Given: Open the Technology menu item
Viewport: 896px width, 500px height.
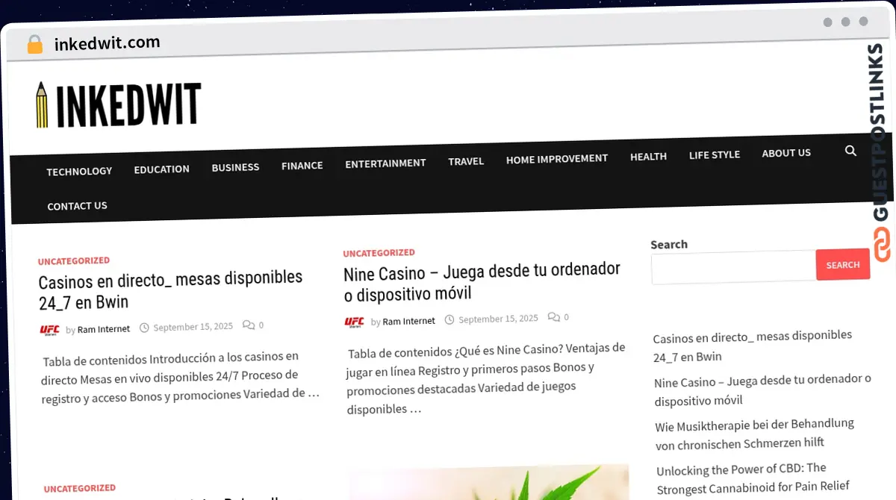Looking at the screenshot, I should 79,171.
